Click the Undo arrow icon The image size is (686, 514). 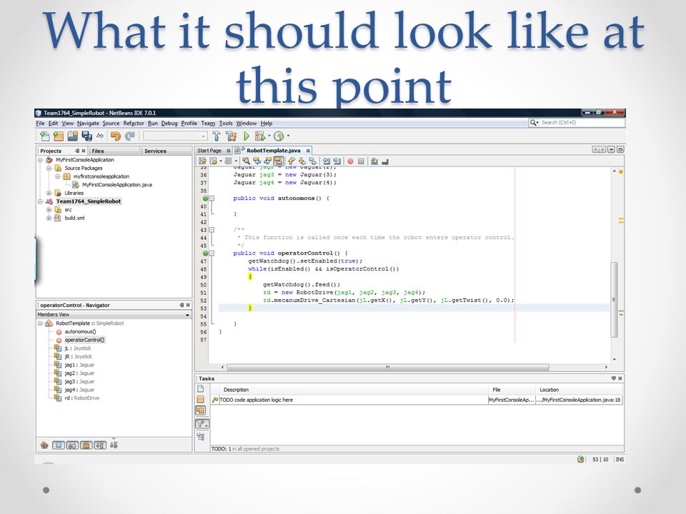pyautogui.click(x=116, y=136)
